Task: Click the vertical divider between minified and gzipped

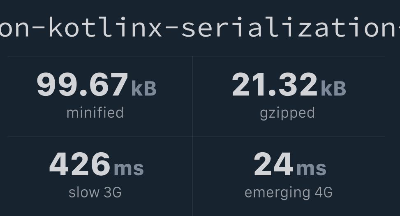Action: [193, 96]
